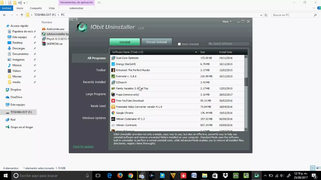321x180 pixels.
Task: Open the Compartir ribbon tab
Action: [x=36, y=8]
